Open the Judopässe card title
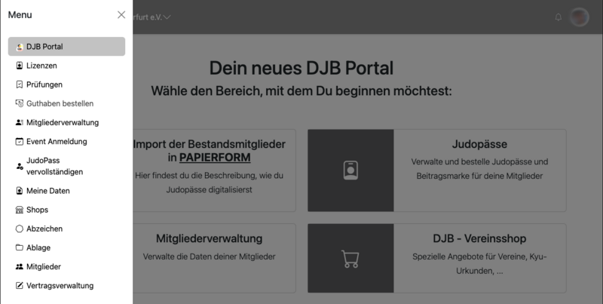 coord(479,144)
